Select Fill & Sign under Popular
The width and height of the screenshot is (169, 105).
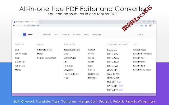(20, 66)
